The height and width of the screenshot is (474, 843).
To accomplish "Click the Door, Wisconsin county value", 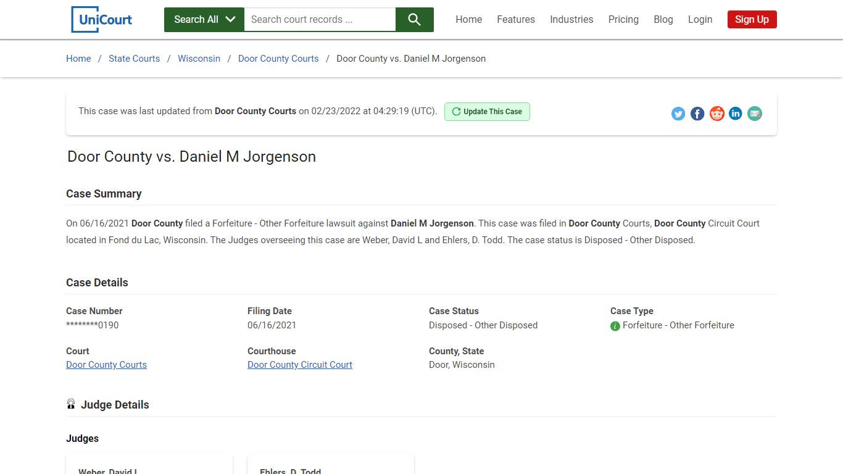I will pyautogui.click(x=462, y=365).
